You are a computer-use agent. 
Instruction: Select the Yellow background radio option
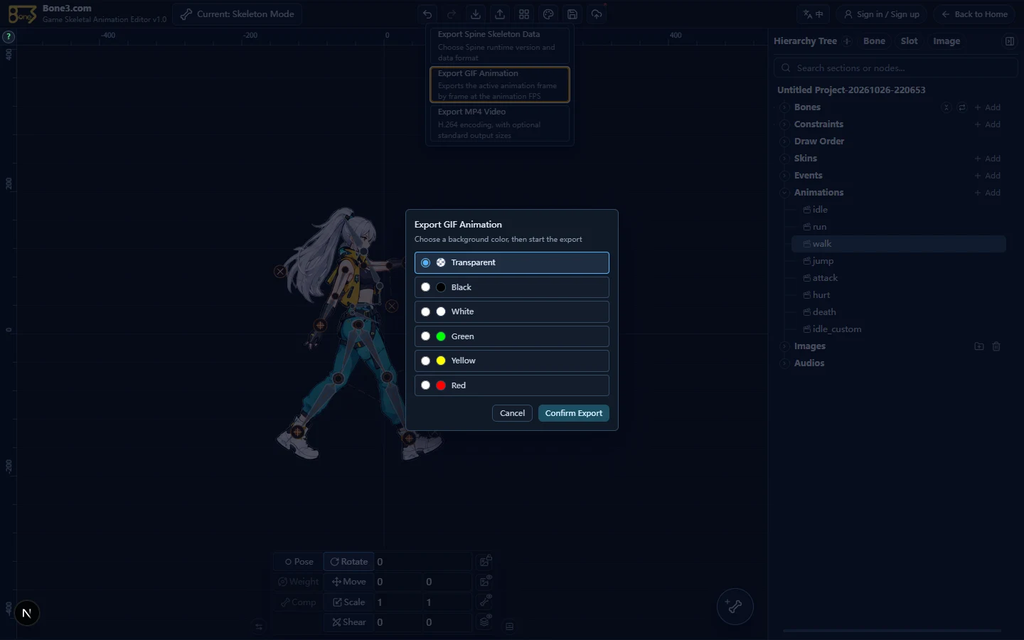512,361
